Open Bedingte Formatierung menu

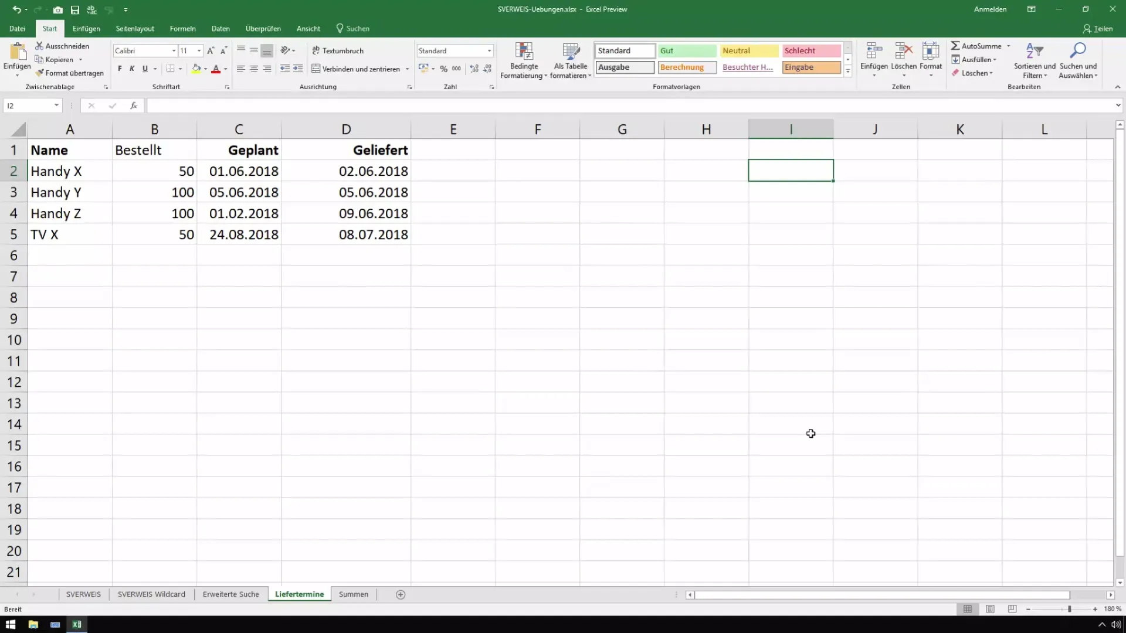point(524,60)
